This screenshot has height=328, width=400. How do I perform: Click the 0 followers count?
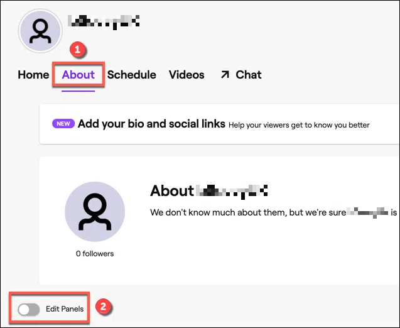point(95,254)
